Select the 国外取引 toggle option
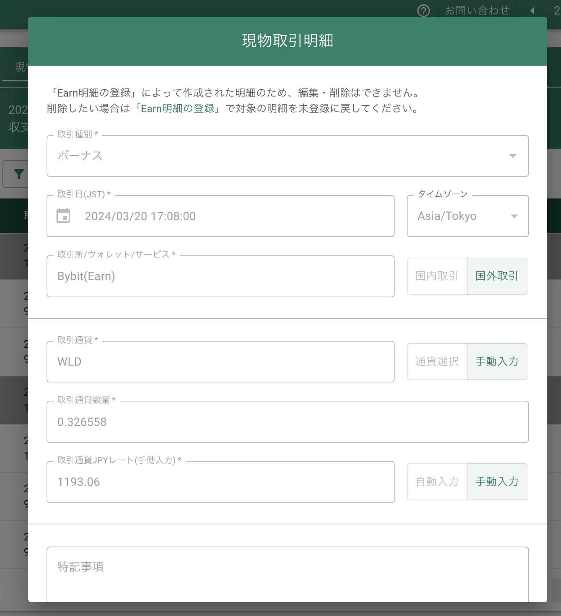 [497, 276]
